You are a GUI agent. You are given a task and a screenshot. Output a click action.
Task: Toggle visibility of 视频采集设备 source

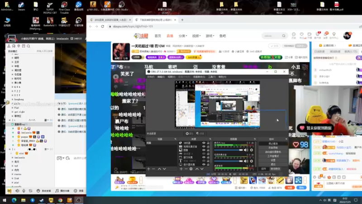tap(204, 146)
